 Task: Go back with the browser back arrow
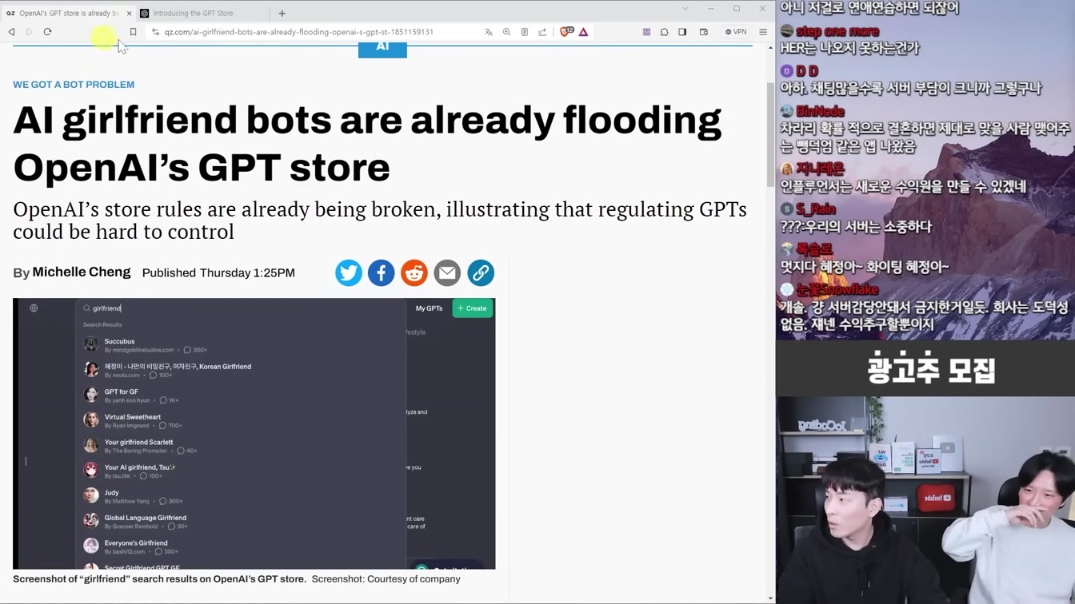coord(12,32)
